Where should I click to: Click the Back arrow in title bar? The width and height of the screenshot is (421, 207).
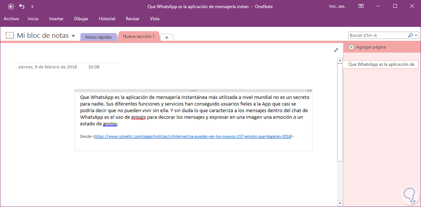pyautogui.click(x=11, y=7)
